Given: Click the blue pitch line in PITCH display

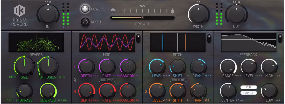Looking at the screenshot, I should click(163, 42).
